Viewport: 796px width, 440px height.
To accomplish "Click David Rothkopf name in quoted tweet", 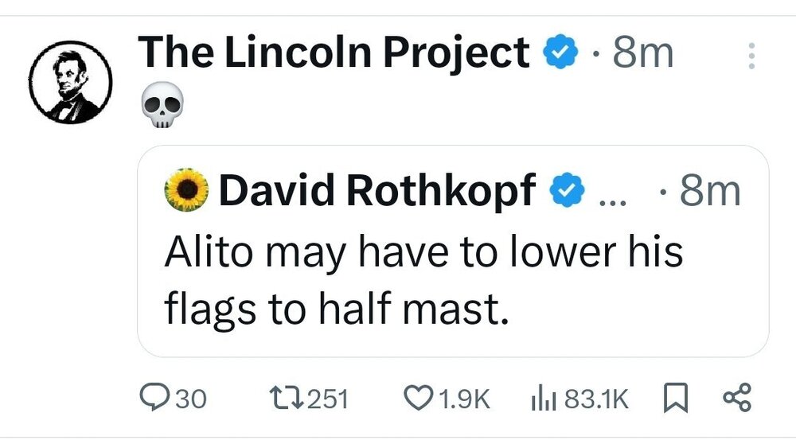I will (376, 191).
